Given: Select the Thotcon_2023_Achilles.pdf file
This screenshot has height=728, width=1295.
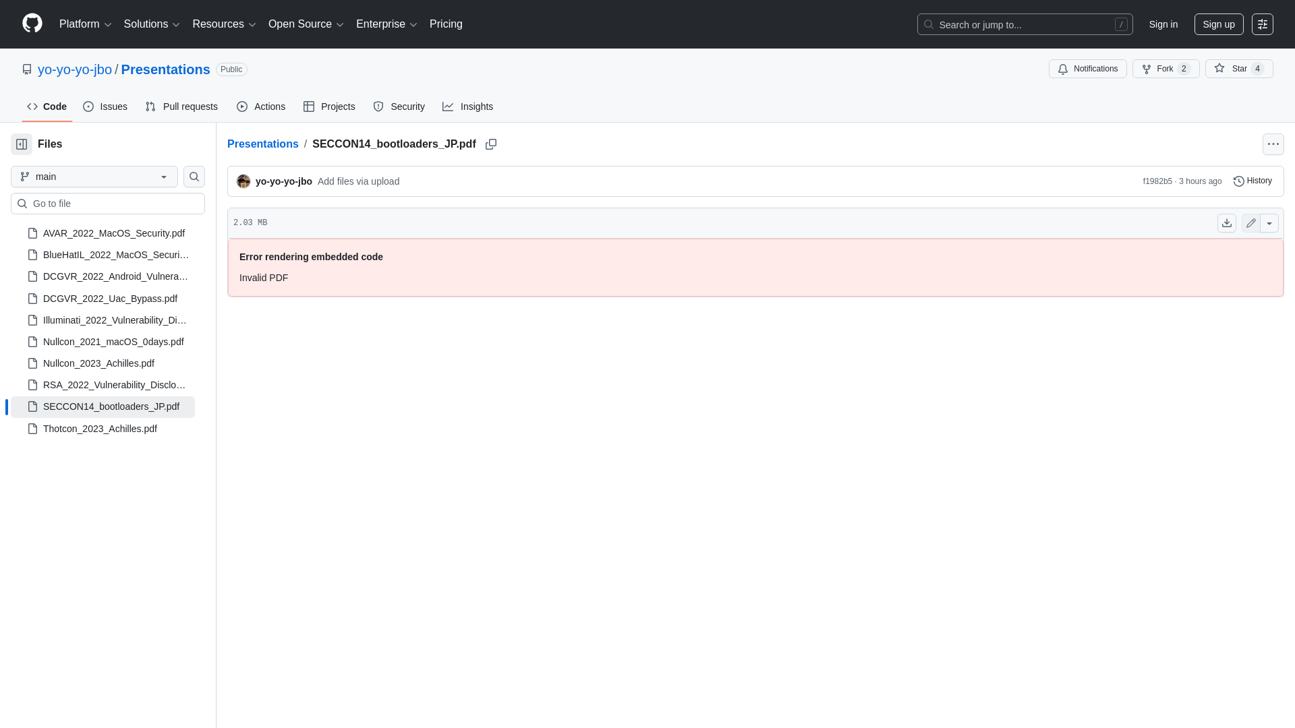Looking at the screenshot, I should [100, 428].
